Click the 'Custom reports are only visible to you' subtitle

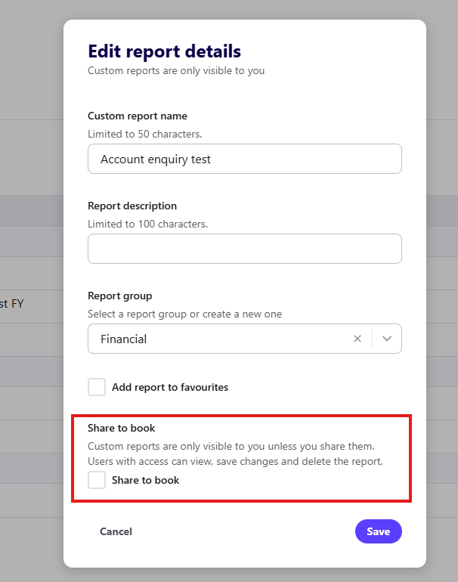176,71
